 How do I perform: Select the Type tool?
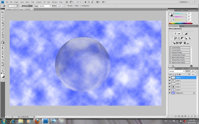pos(3,54)
